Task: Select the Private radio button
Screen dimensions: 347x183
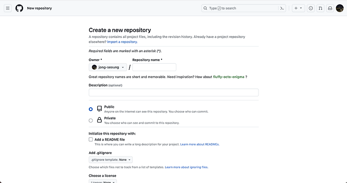Action: point(91,121)
